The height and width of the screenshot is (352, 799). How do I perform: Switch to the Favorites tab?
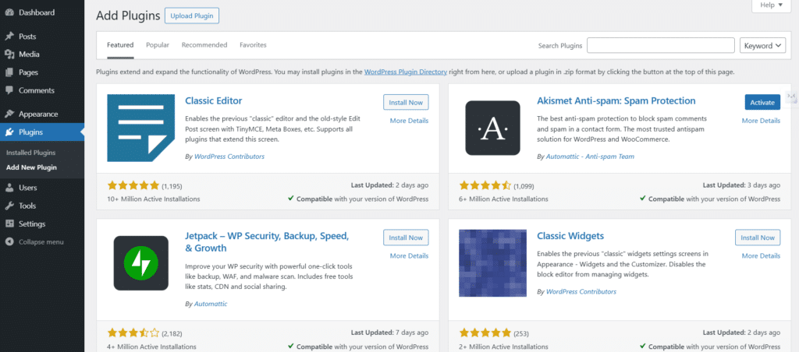254,44
